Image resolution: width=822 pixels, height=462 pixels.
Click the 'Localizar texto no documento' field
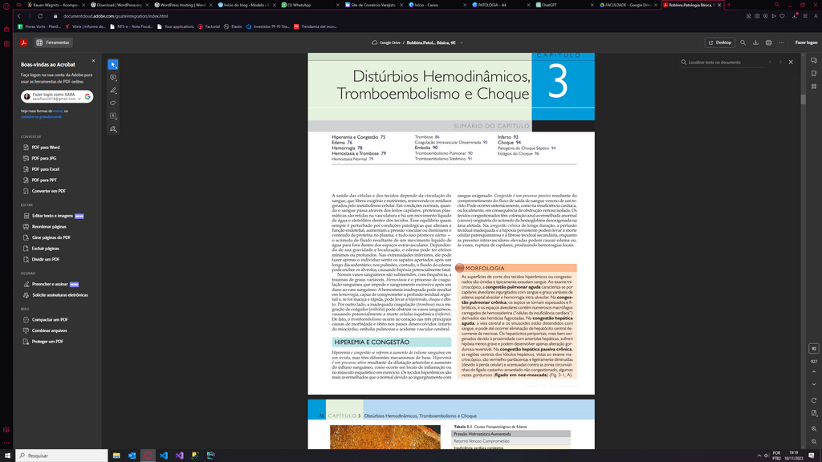(x=722, y=62)
